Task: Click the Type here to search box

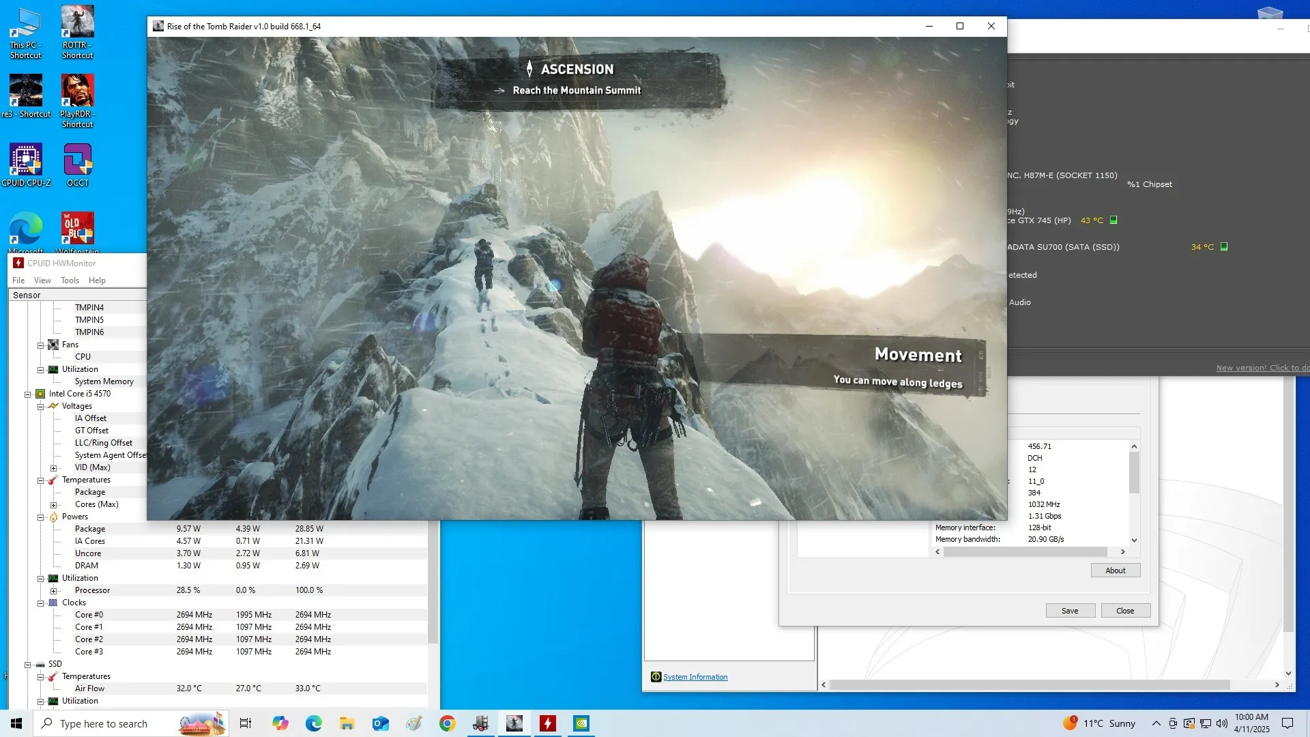Action: (x=130, y=723)
